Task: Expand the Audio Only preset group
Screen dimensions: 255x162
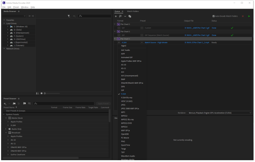Action: point(6,129)
